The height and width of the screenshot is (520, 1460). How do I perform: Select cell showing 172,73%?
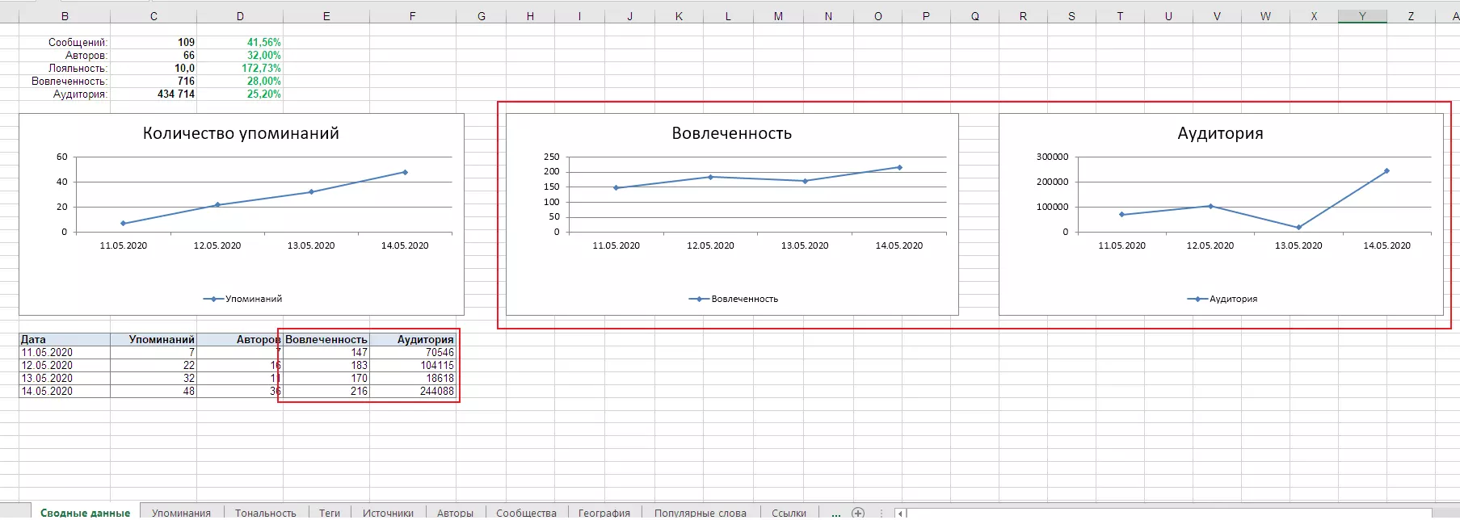(x=240, y=68)
